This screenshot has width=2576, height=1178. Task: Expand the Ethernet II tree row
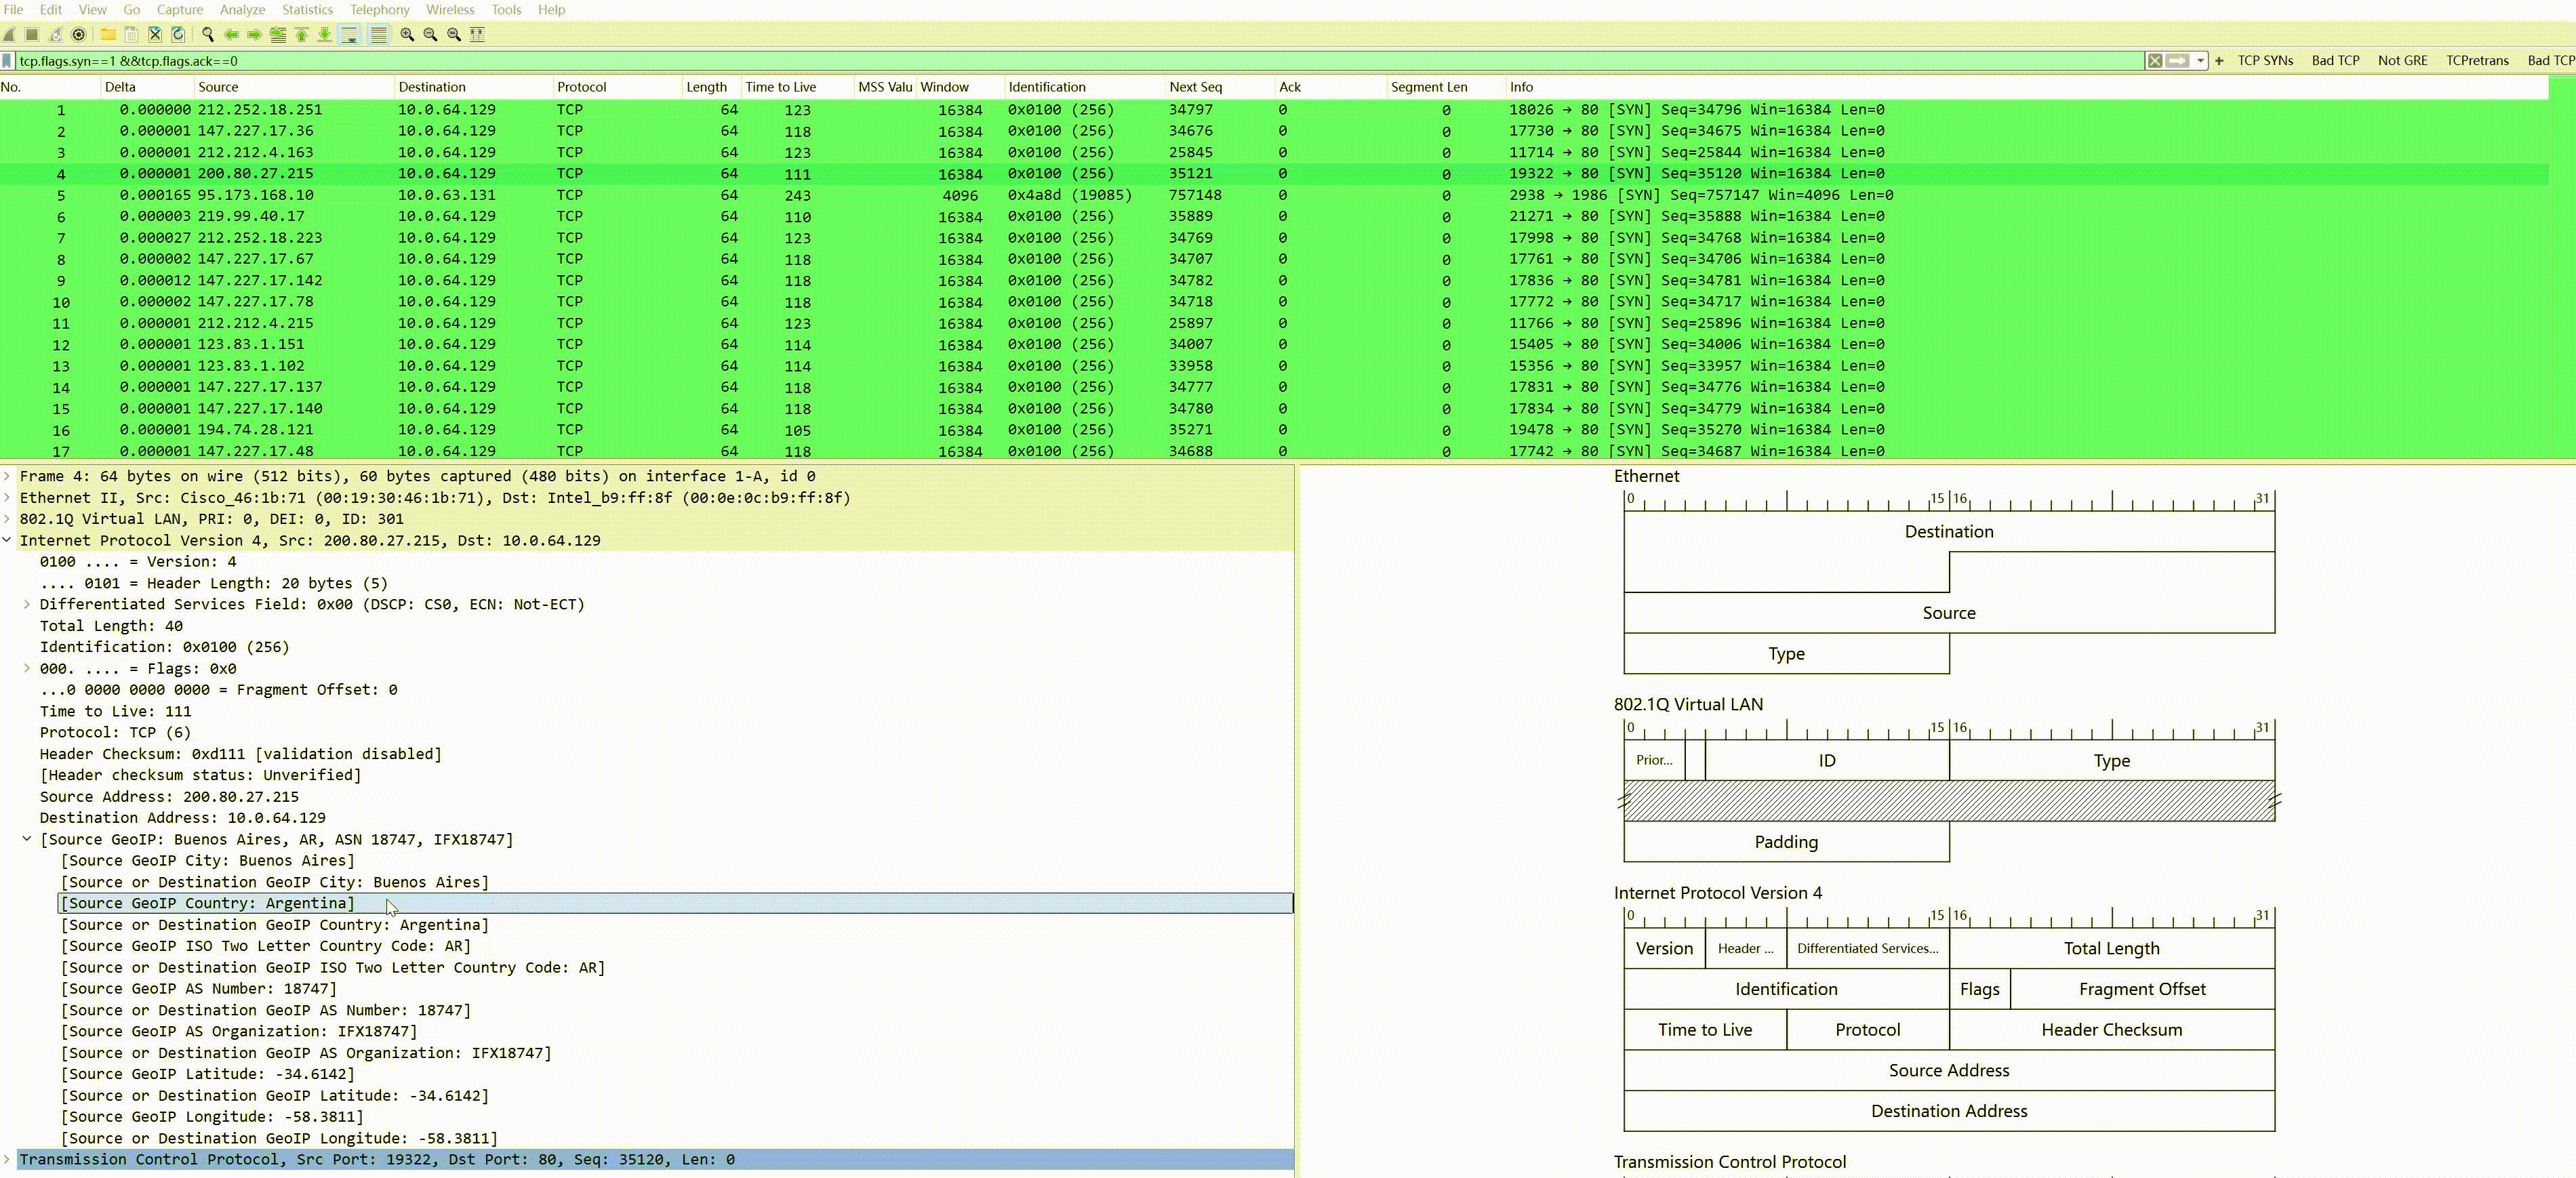tap(7, 497)
